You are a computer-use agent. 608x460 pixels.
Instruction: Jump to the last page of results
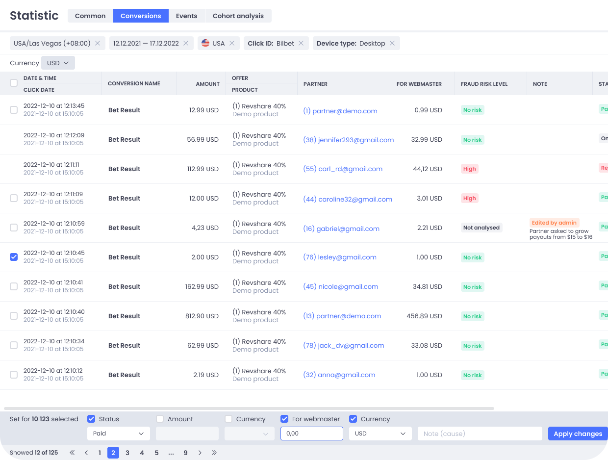(214, 453)
